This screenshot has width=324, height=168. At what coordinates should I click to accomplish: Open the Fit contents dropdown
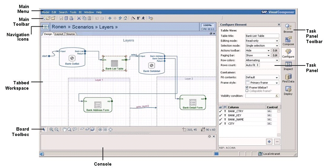pyautogui.click(x=262, y=77)
